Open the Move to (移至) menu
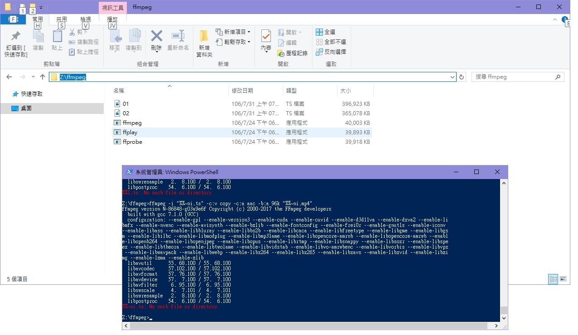The image size is (578, 335). coord(115,40)
